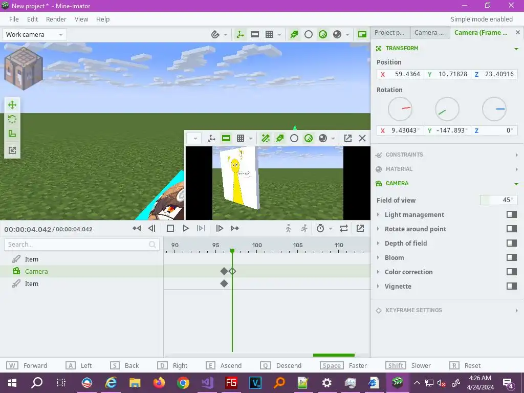Toggle snapping icon in main viewport toolbar
The height and width of the screenshot is (393, 524).
pos(215,34)
